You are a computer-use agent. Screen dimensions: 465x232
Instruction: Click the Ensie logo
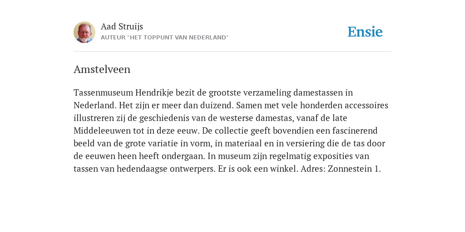[x=365, y=32]
